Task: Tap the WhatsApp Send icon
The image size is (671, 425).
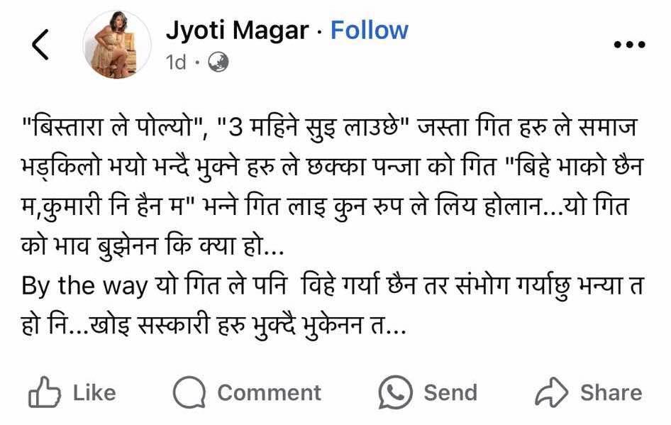Action: tap(395, 392)
